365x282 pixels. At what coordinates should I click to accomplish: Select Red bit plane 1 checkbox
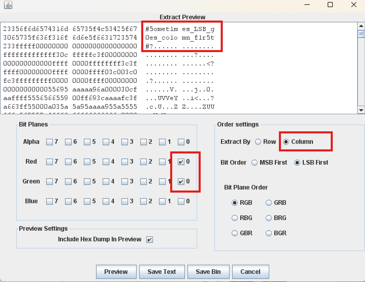[x=162, y=162]
